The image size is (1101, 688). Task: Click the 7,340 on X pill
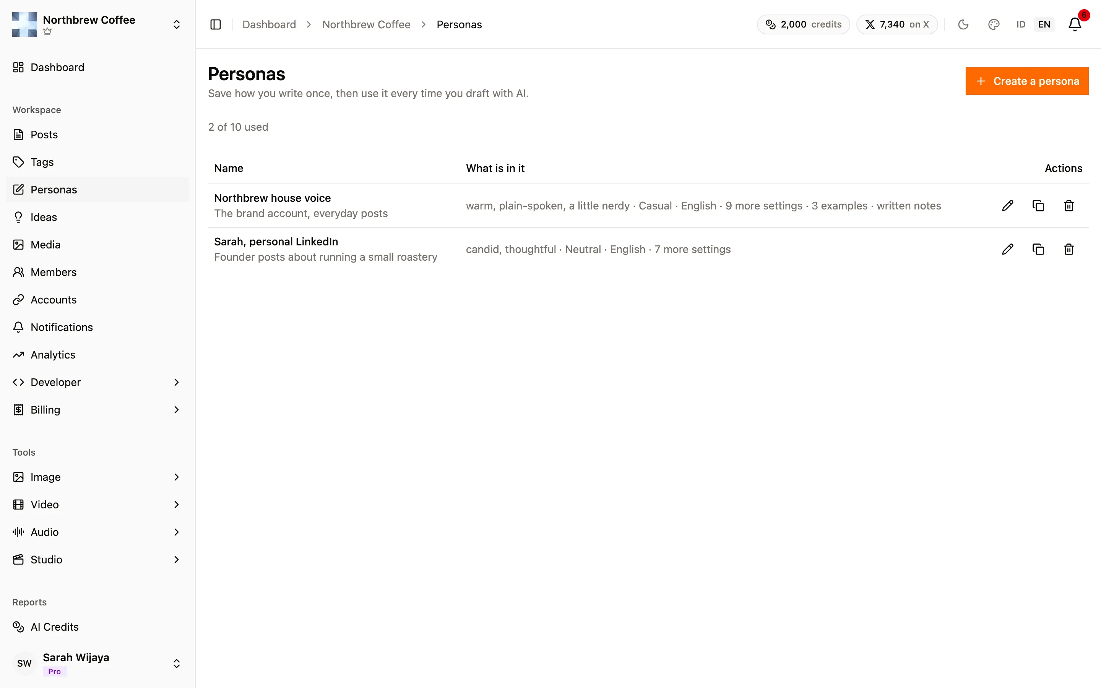pyautogui.click(x=897, y=24)
